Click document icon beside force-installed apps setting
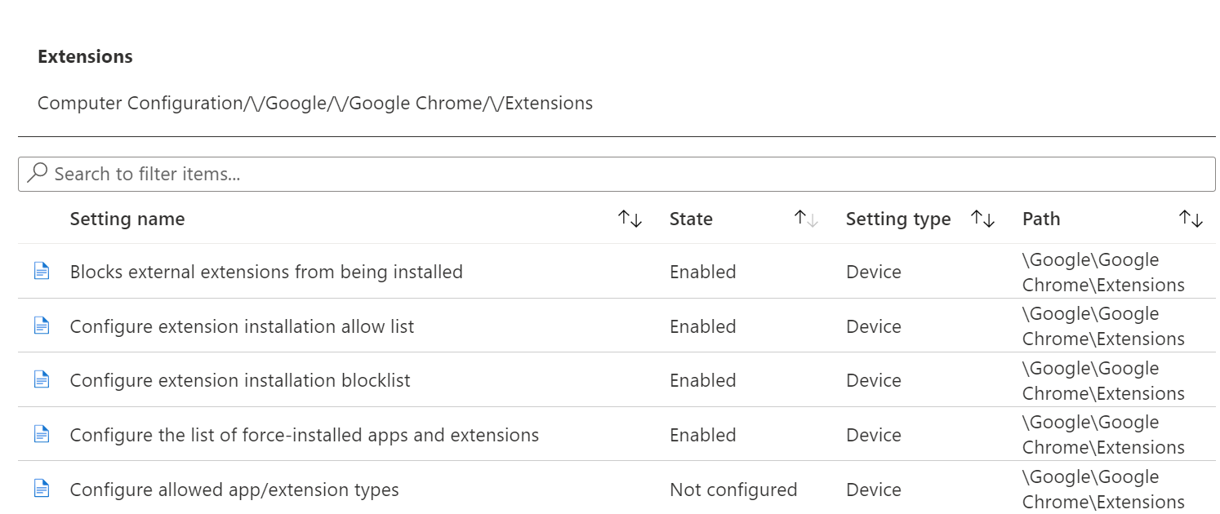The height and width of the screenshot is (514, 1220). point(42,435)
